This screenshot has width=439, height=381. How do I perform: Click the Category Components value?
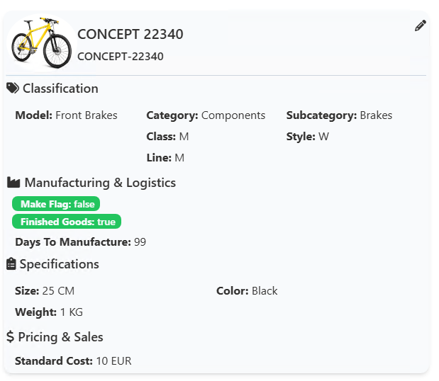click(x=233, y=115)
